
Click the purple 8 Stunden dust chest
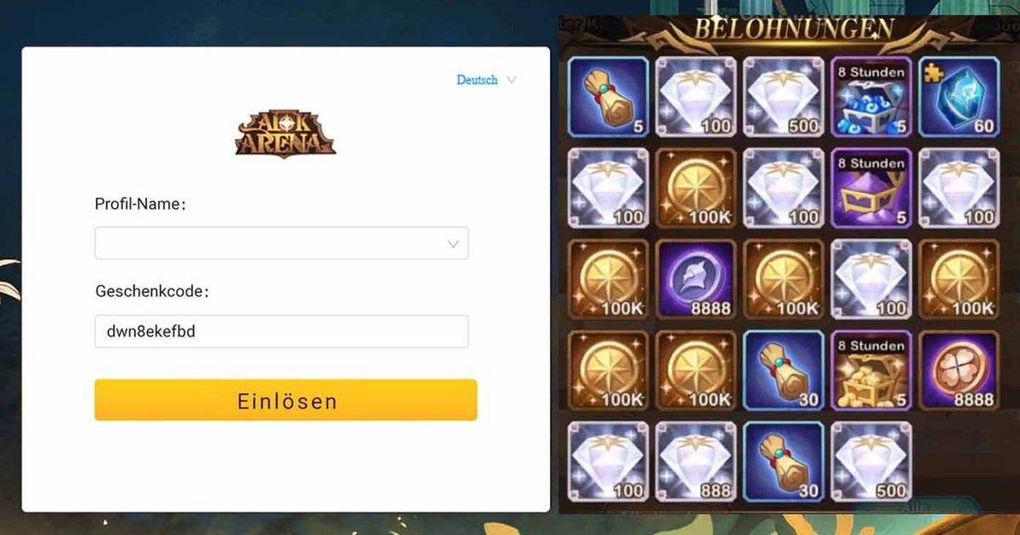[871, 188]
